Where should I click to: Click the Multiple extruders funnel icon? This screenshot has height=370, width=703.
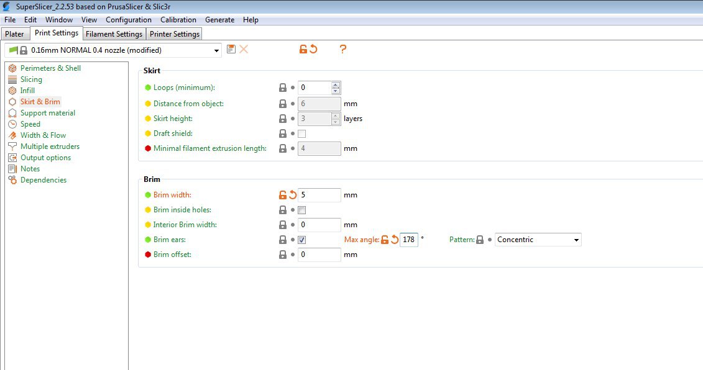click(12, 147)
